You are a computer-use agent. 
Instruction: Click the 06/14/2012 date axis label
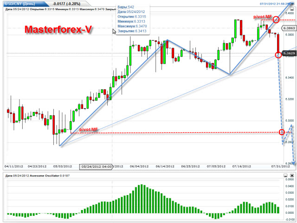tap(165, 166)
